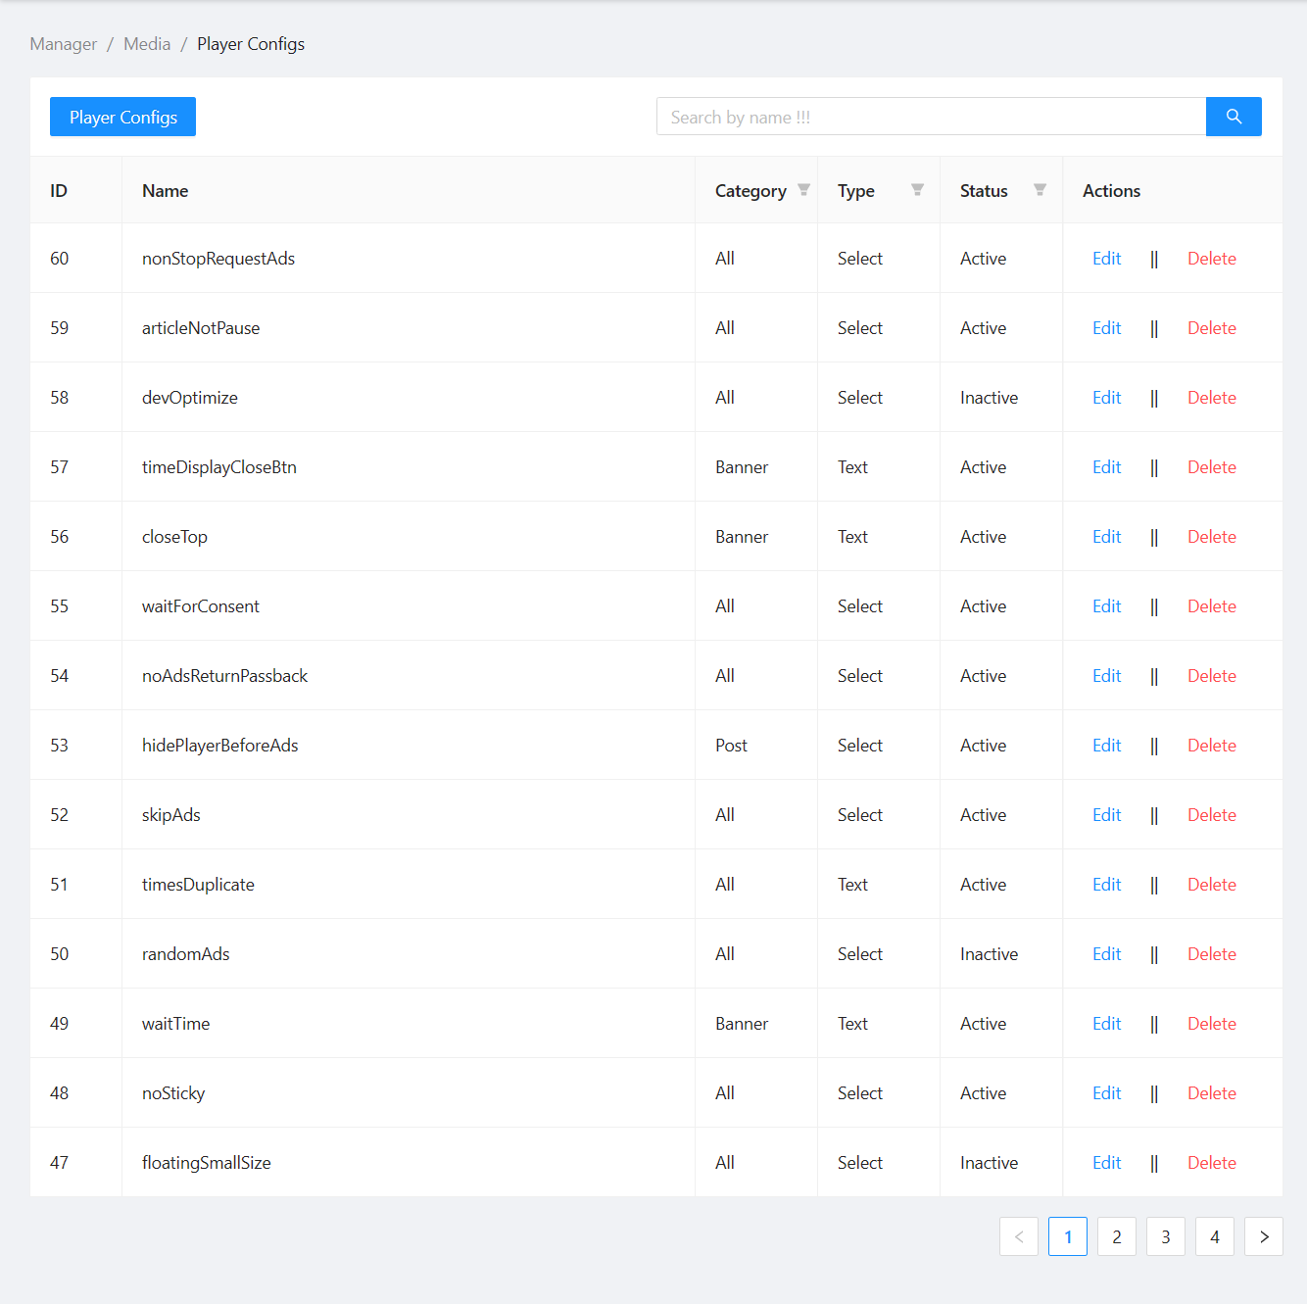Delete the noAdsReturnPassback config
The height and width of the screenshot is (1304, 1307).
(x=1212, y=676)
